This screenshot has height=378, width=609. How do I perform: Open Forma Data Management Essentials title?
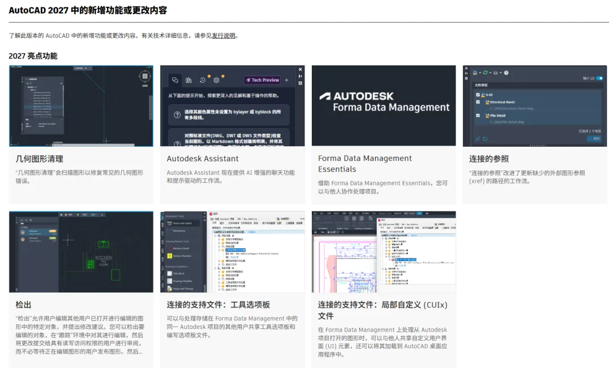click(365, 164)
